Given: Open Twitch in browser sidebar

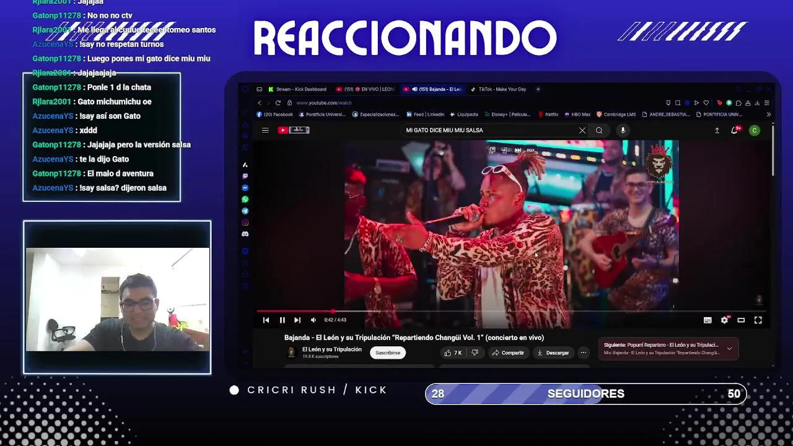Looking at the screenshot, I should [x=245, y=176].
